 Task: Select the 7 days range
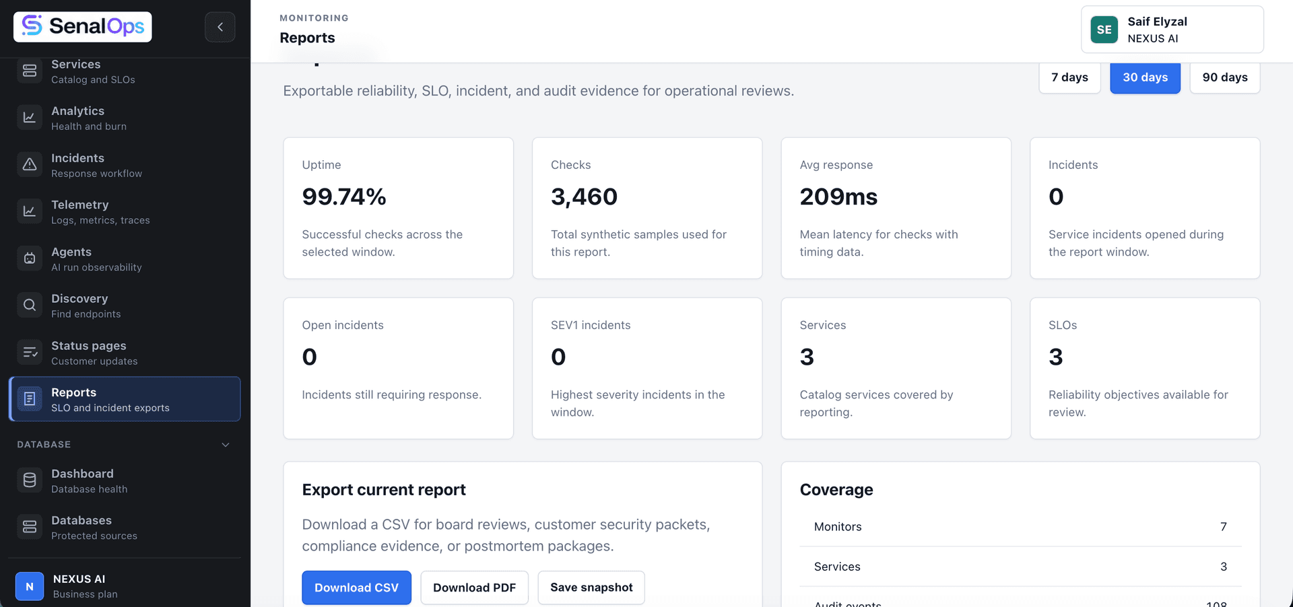tap(1069, 77)
